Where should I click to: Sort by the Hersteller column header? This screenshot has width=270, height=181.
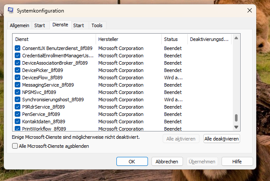click(129, 39)
